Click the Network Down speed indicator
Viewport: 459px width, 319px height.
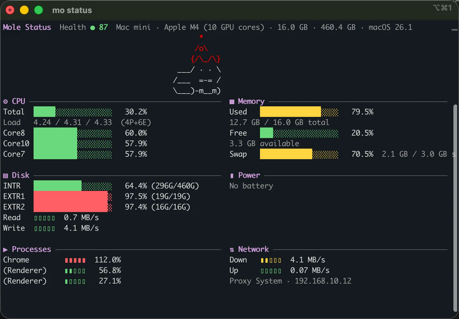(271, 260)
